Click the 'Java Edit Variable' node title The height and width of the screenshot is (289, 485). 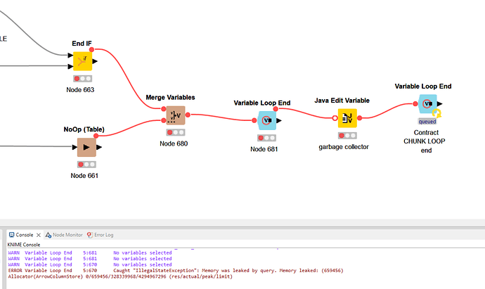click(342, 101)
